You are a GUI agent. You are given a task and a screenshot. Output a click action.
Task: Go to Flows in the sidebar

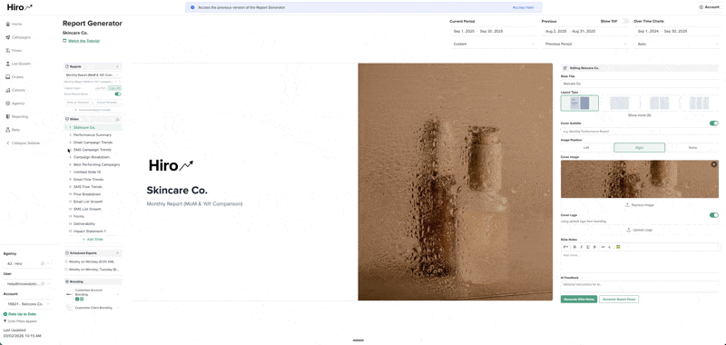(x=14, y=51)
